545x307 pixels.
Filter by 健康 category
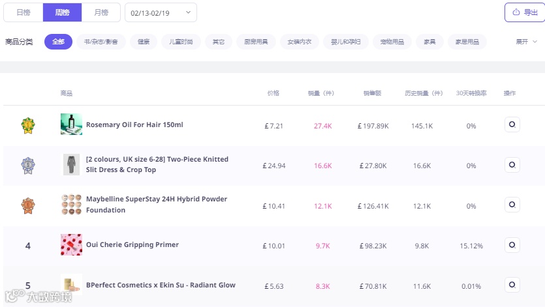click(x=144, y=42)
